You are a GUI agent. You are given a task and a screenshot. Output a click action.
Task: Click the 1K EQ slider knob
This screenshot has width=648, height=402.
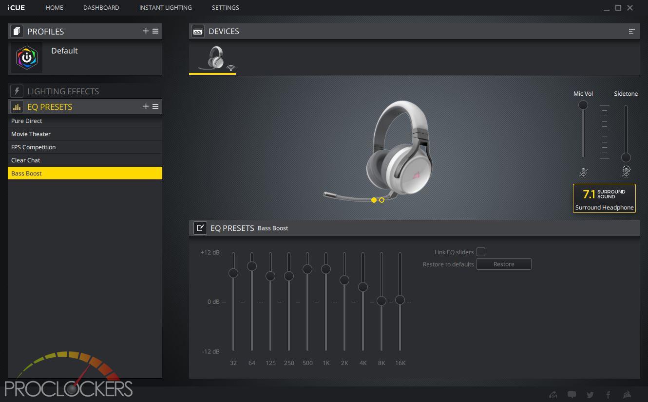[326, 269]
